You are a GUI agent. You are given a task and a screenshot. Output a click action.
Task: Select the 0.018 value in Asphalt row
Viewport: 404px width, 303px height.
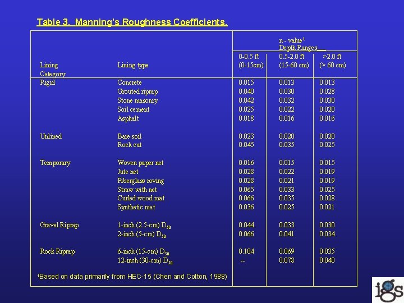coord(246,118)
